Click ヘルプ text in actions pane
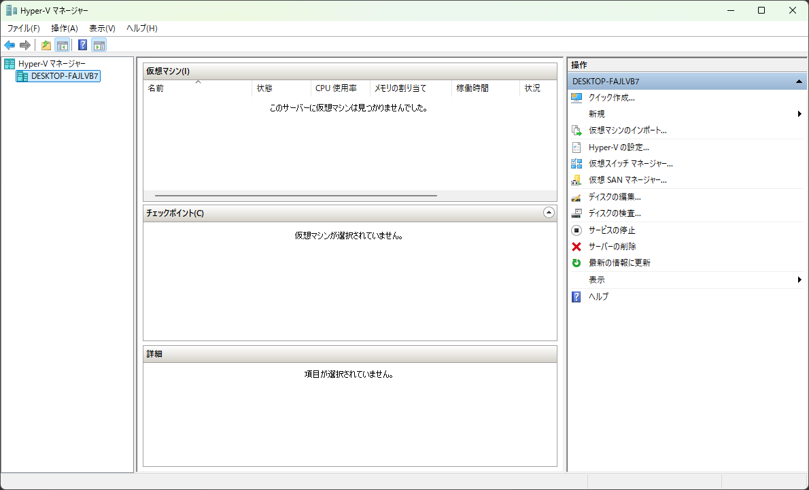This screenshot has width=809, height=490. (x=598, y=297)
